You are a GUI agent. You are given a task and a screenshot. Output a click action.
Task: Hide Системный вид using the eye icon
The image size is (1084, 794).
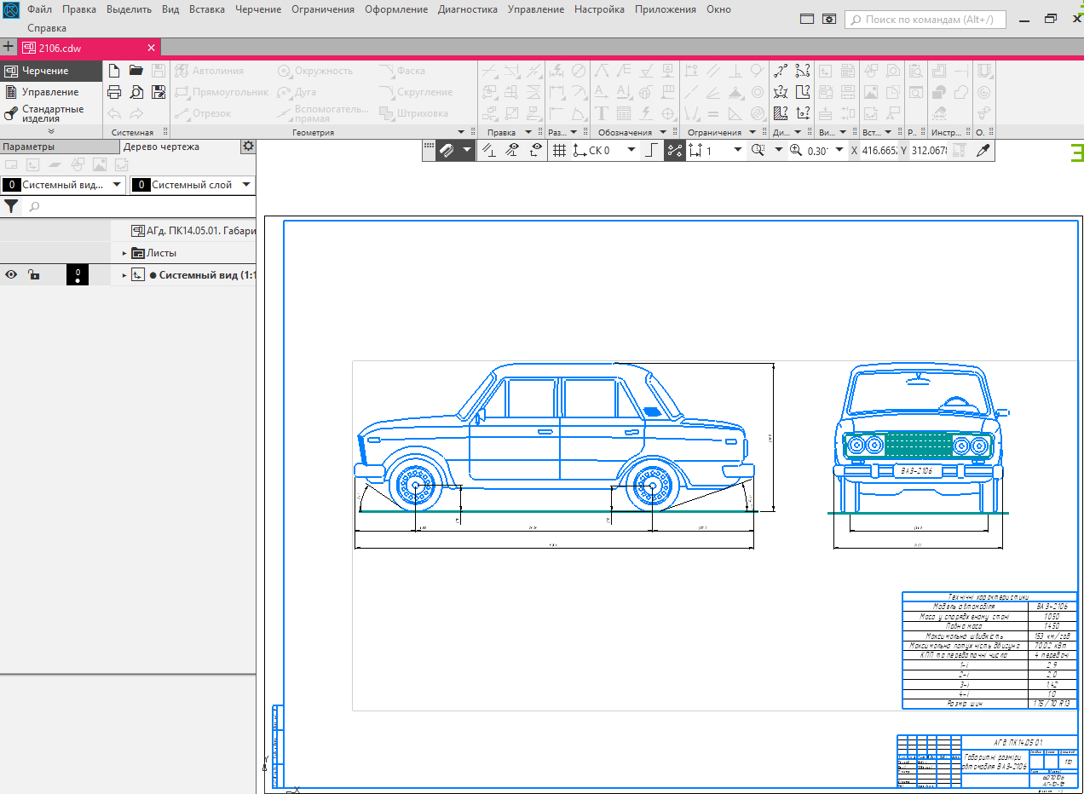[12, 275]
